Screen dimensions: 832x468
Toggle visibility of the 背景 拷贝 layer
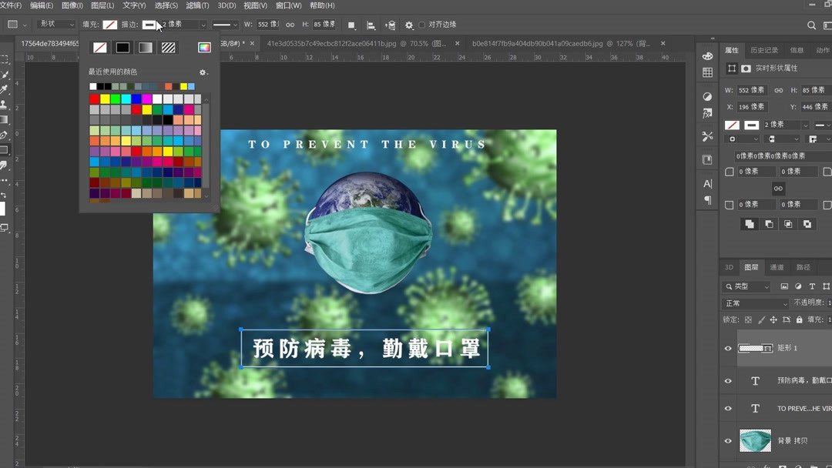point(727,440)
